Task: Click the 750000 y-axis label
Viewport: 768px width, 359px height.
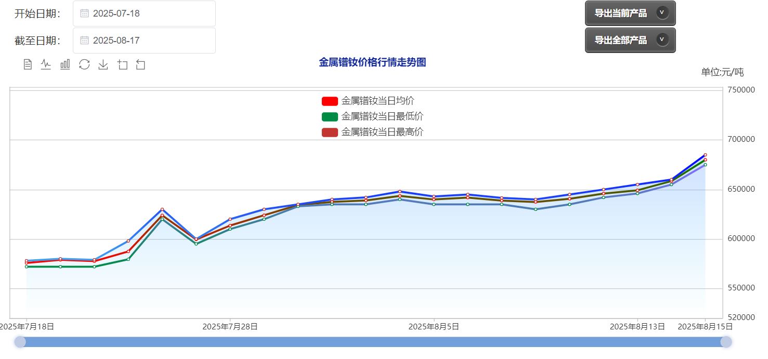Action: point(741,90)
